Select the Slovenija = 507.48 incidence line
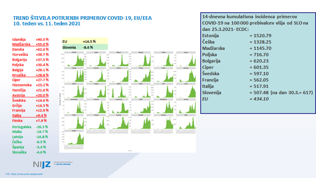316x178 pixels. [x=258, y=93]
